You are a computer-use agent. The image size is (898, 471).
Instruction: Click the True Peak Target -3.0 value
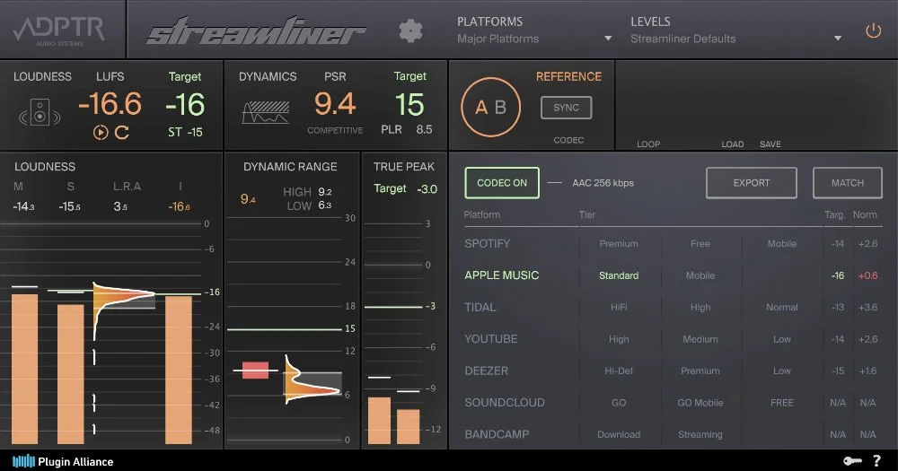click(x=427, y=189)
